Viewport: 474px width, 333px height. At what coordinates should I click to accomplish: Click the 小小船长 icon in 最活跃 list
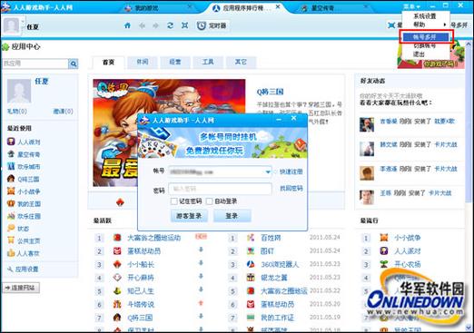point(117,264)
